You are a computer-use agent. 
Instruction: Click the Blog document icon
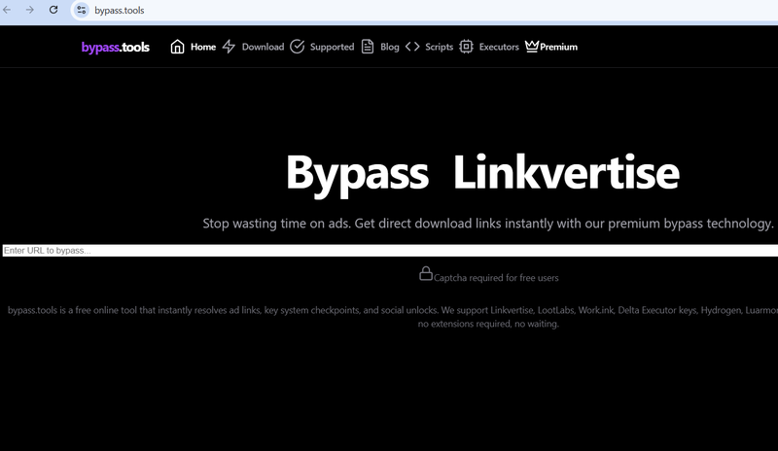[x=368, y=47]
